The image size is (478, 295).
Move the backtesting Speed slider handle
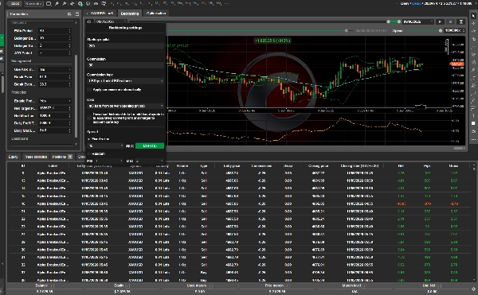pos(441,31)
